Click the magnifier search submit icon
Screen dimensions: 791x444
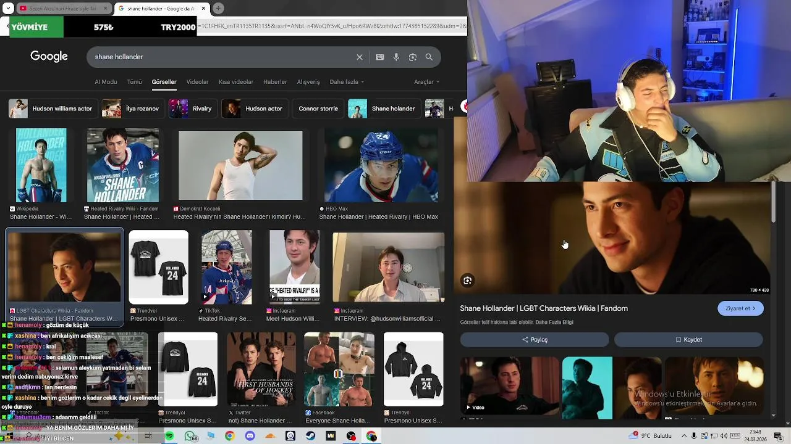click(429, 57)
